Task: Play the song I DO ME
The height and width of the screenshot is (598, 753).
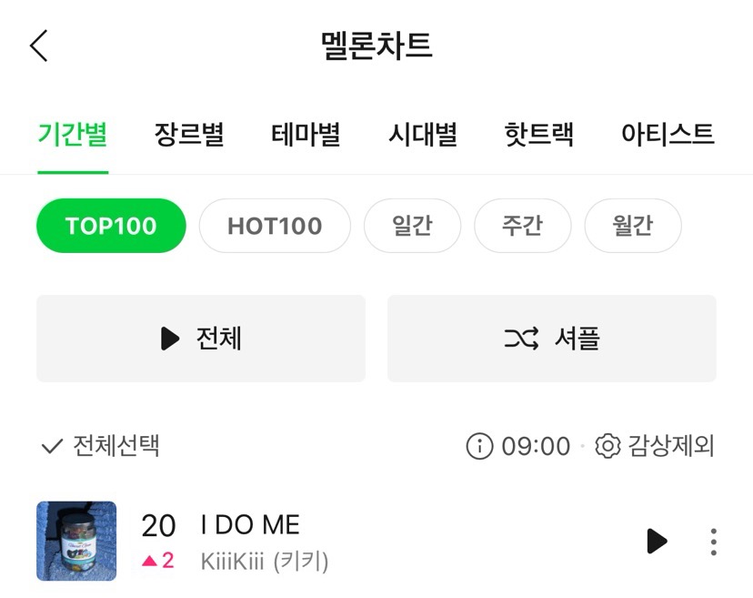Action: point(656,541)
